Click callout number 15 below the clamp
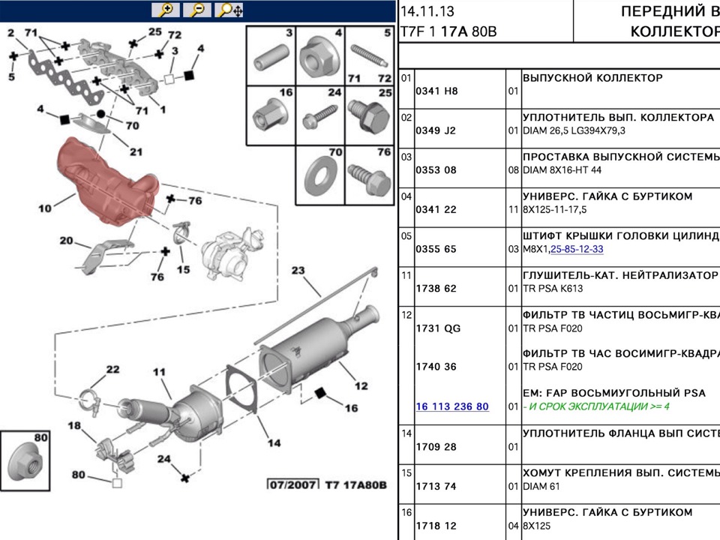This screenshot has width=720, height=540. [183, 269]
